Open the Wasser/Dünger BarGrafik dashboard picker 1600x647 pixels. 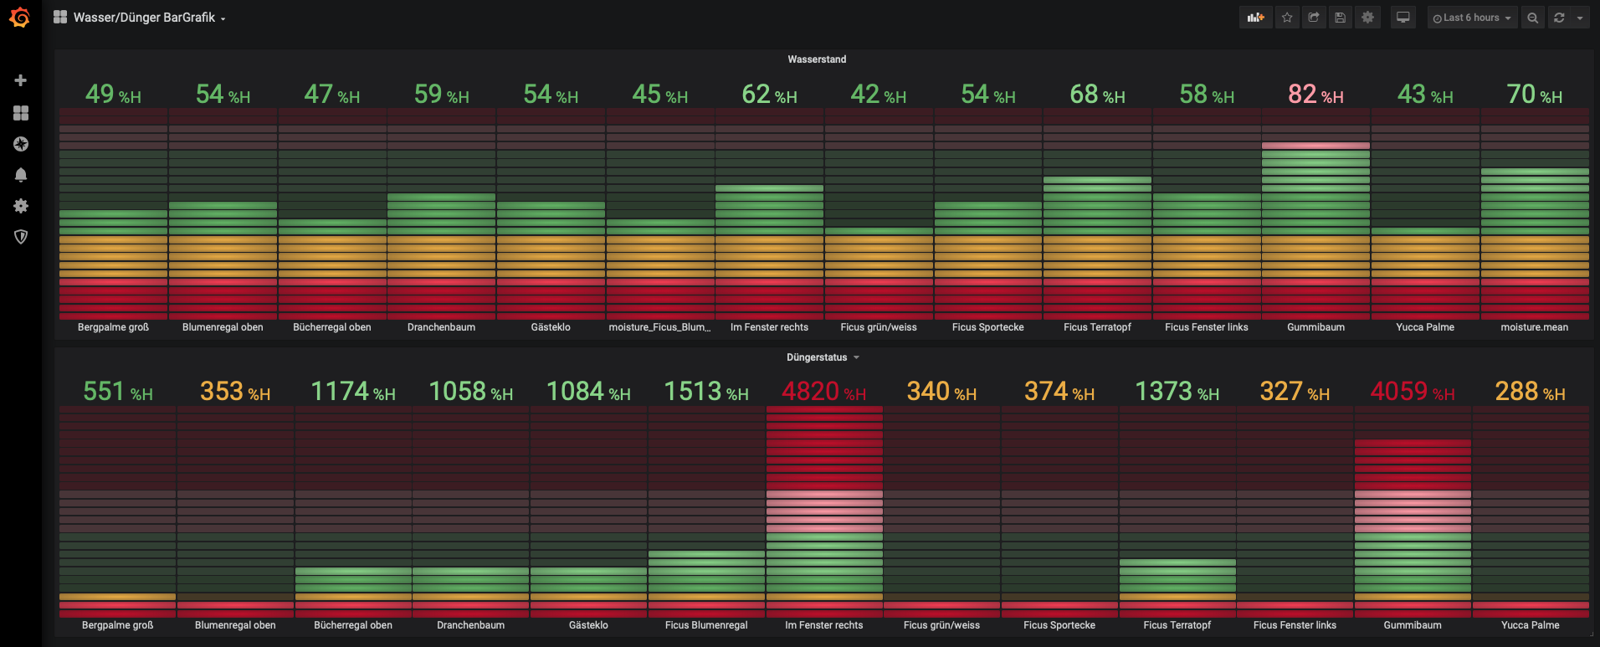pyautogui.click(x=144, y=18)
